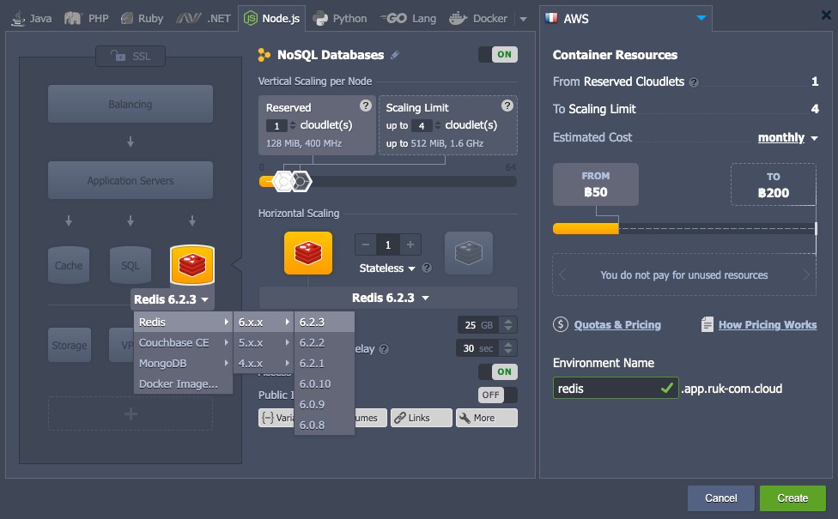838x519 pixels.
Task: Close the topology wizard dialog
Action: [x=826, y=15]
